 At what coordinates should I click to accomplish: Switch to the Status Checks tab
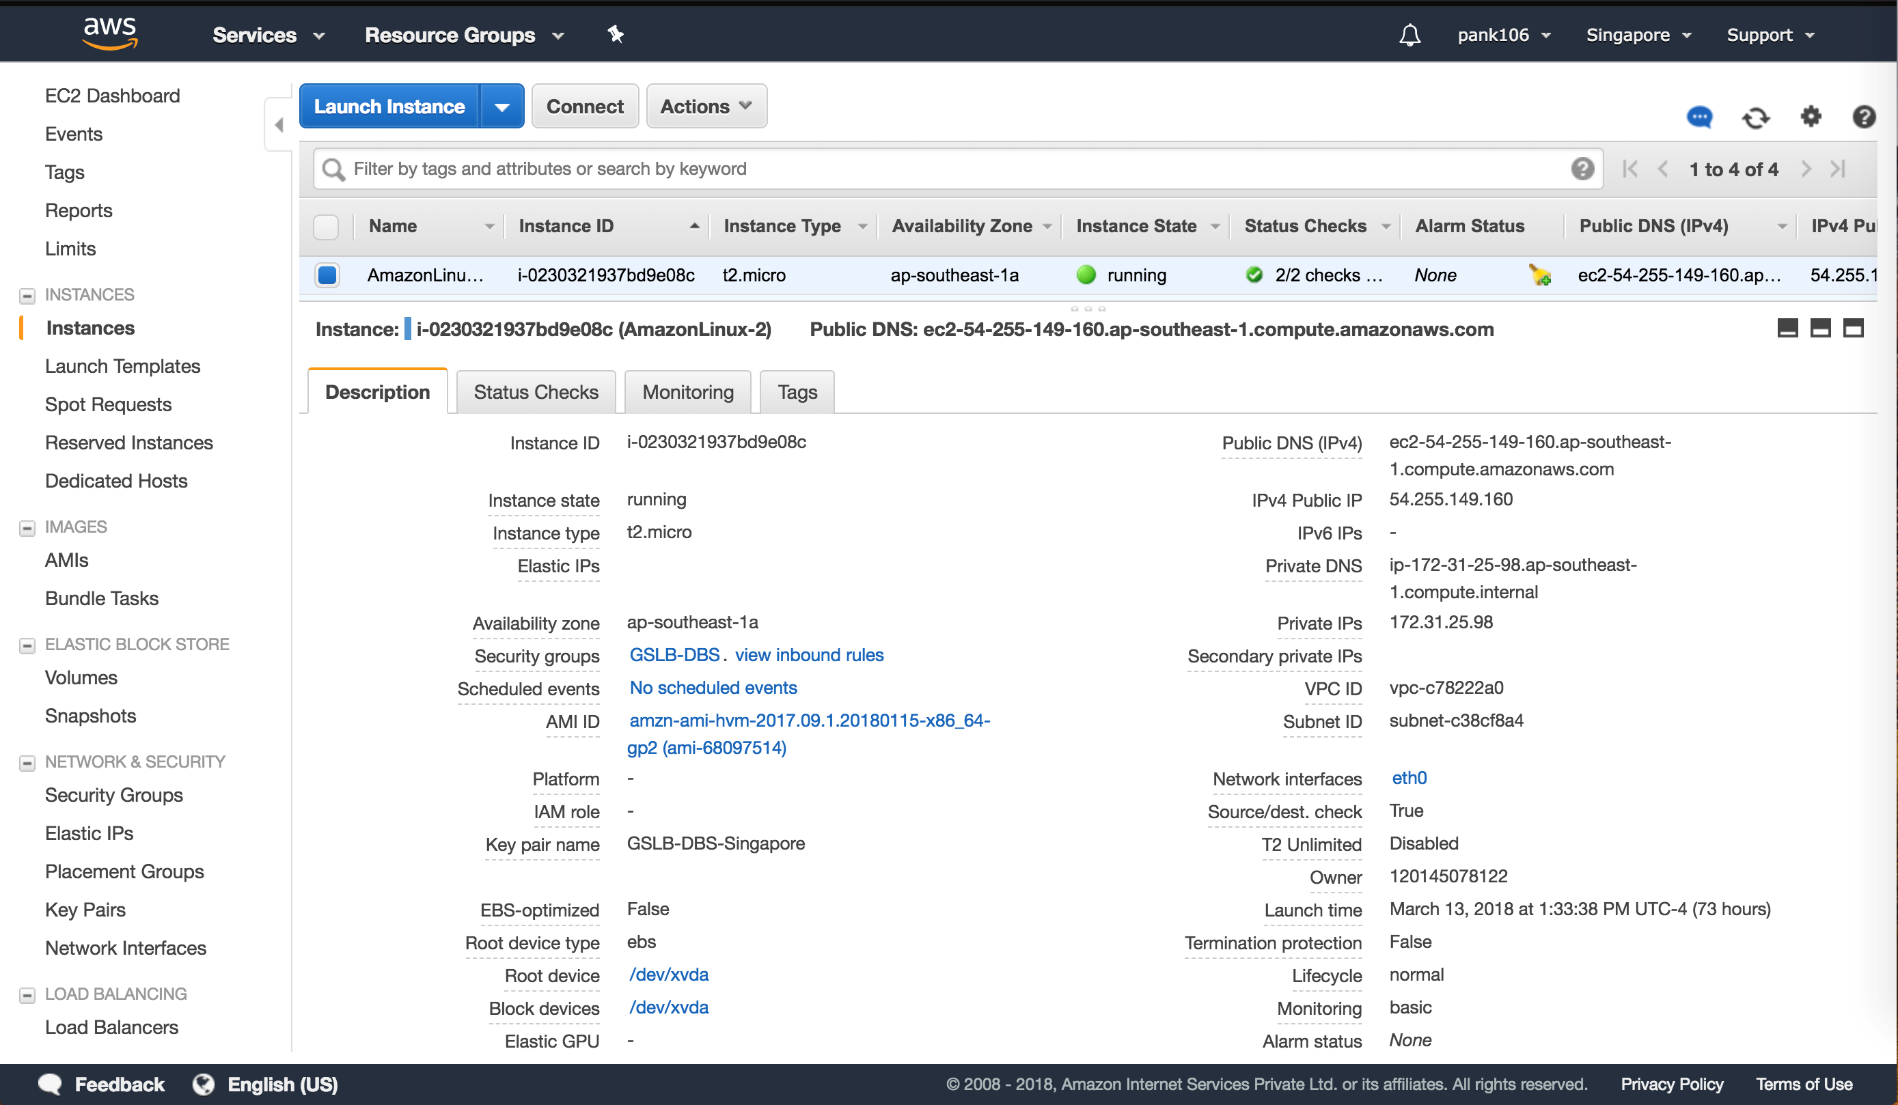(536, 392)
